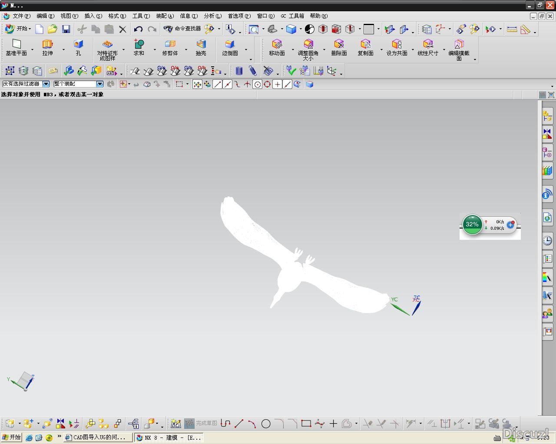Viewport: 556px width, 444px height.
Task: Toggle the arc center snap option
Action: 258,85
